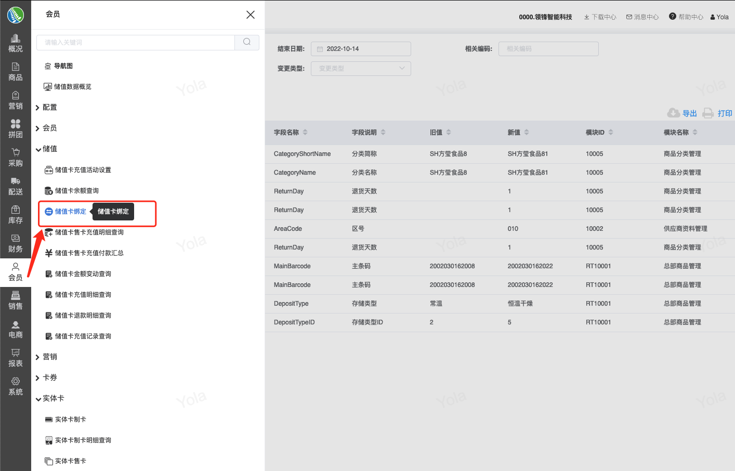This screenshot has height=471, width=735.
Task: Sort by 新值 column arrows
Action: (527, 132)
